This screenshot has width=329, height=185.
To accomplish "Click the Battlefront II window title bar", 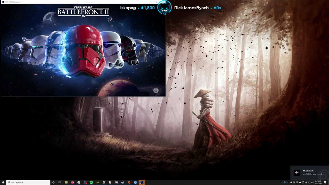I will coord(83,2).
